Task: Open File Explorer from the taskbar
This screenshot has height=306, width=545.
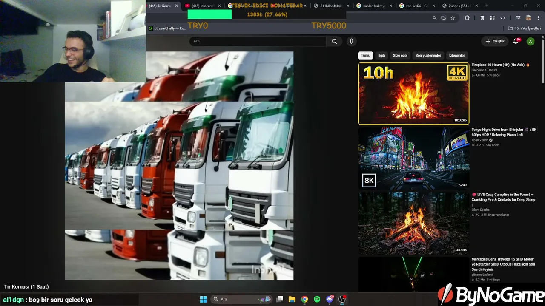Action: click(x=292, y=299)
